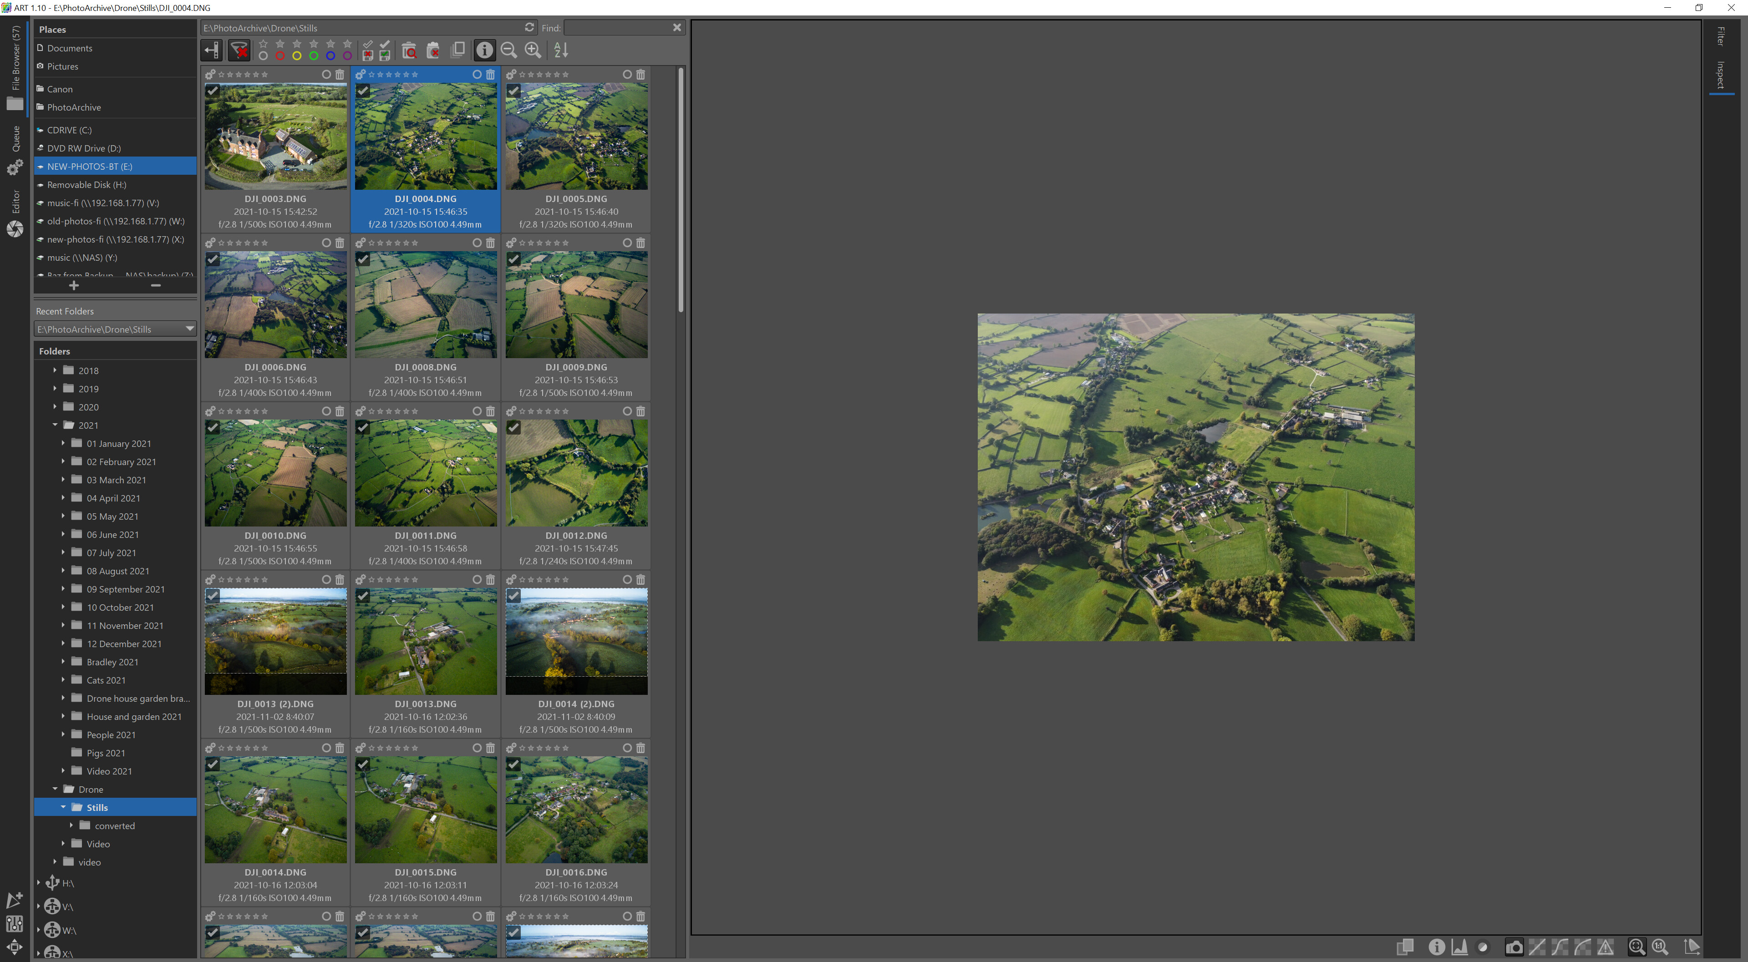Click the clipping warning icon at bottom right
This screenshot has height=962, width=1748.
(1606, 947)
